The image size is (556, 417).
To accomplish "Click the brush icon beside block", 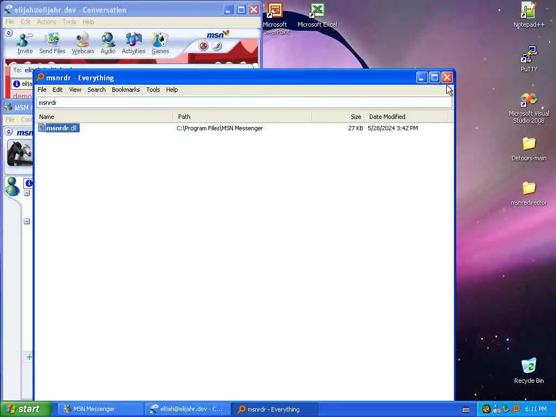I will pyautogui.click(x=217, y=46).
